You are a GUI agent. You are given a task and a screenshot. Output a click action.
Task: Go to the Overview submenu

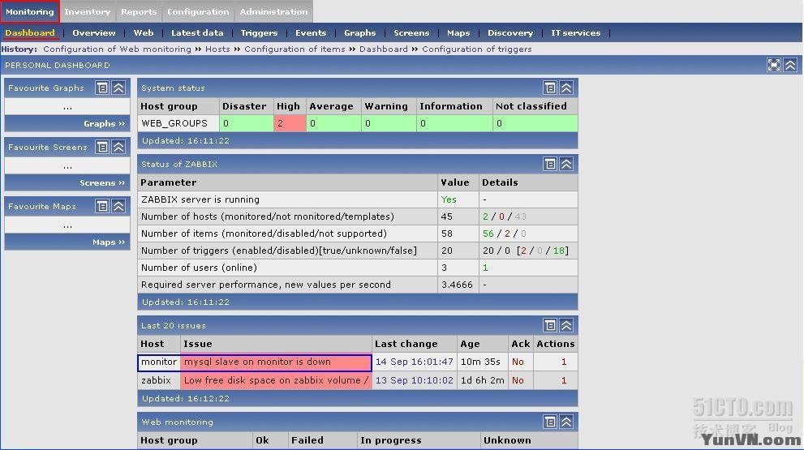coord(94,32)
